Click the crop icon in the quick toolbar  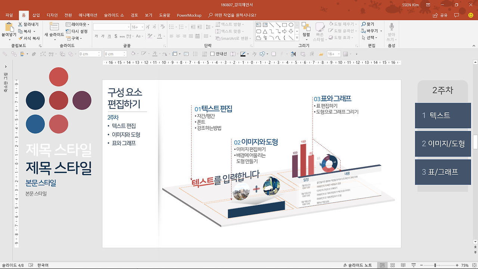[34, 54]
